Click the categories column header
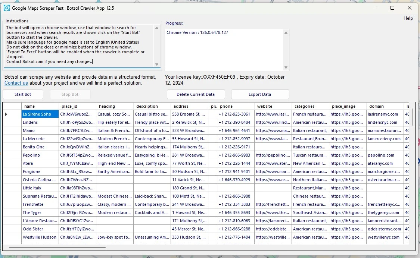The image size is (420, 258). click(x=310, y=106)
